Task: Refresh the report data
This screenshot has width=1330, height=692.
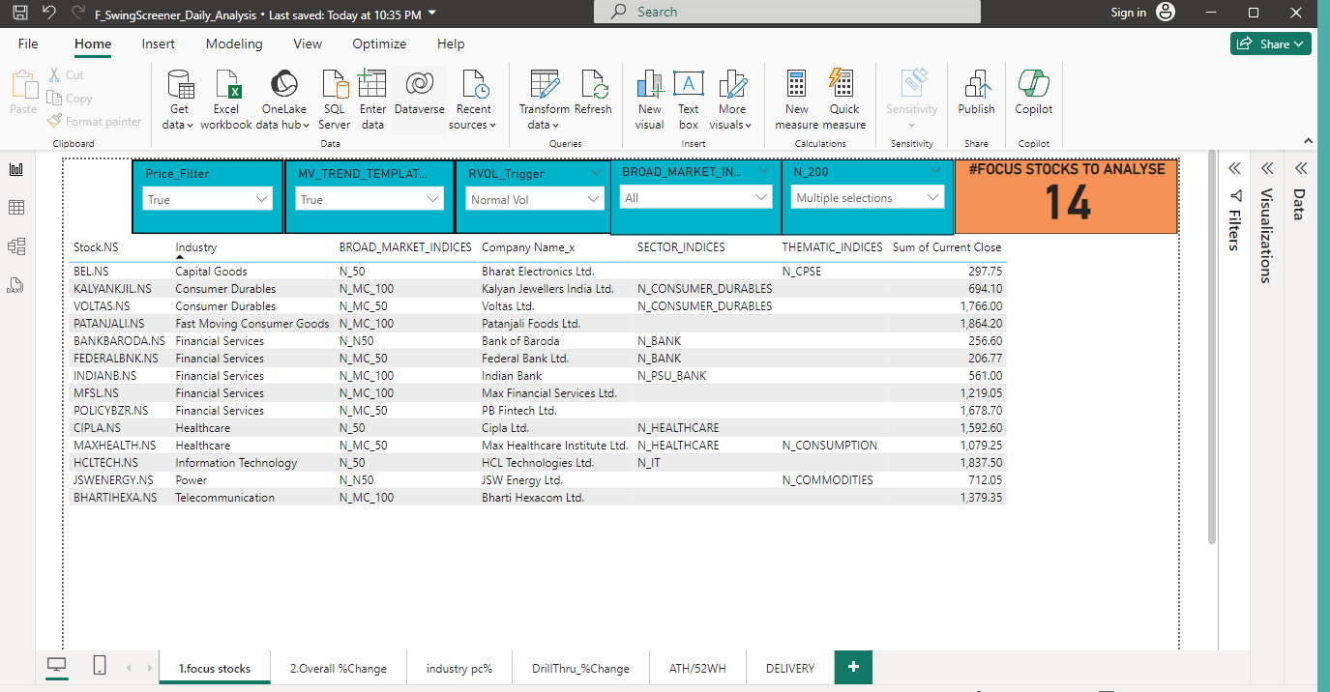Action: coord(593,94)
